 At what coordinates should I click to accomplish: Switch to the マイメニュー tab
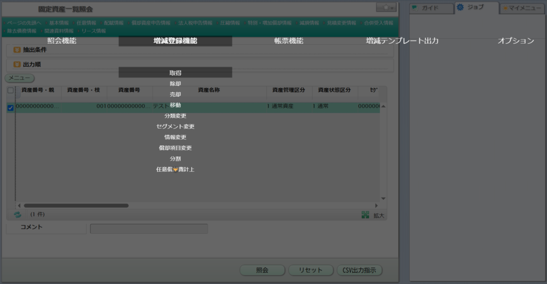[522, 8]
